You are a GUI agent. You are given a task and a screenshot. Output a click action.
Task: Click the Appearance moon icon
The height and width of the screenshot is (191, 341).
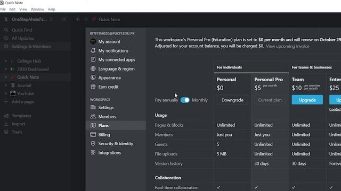(x=93, y=77)
